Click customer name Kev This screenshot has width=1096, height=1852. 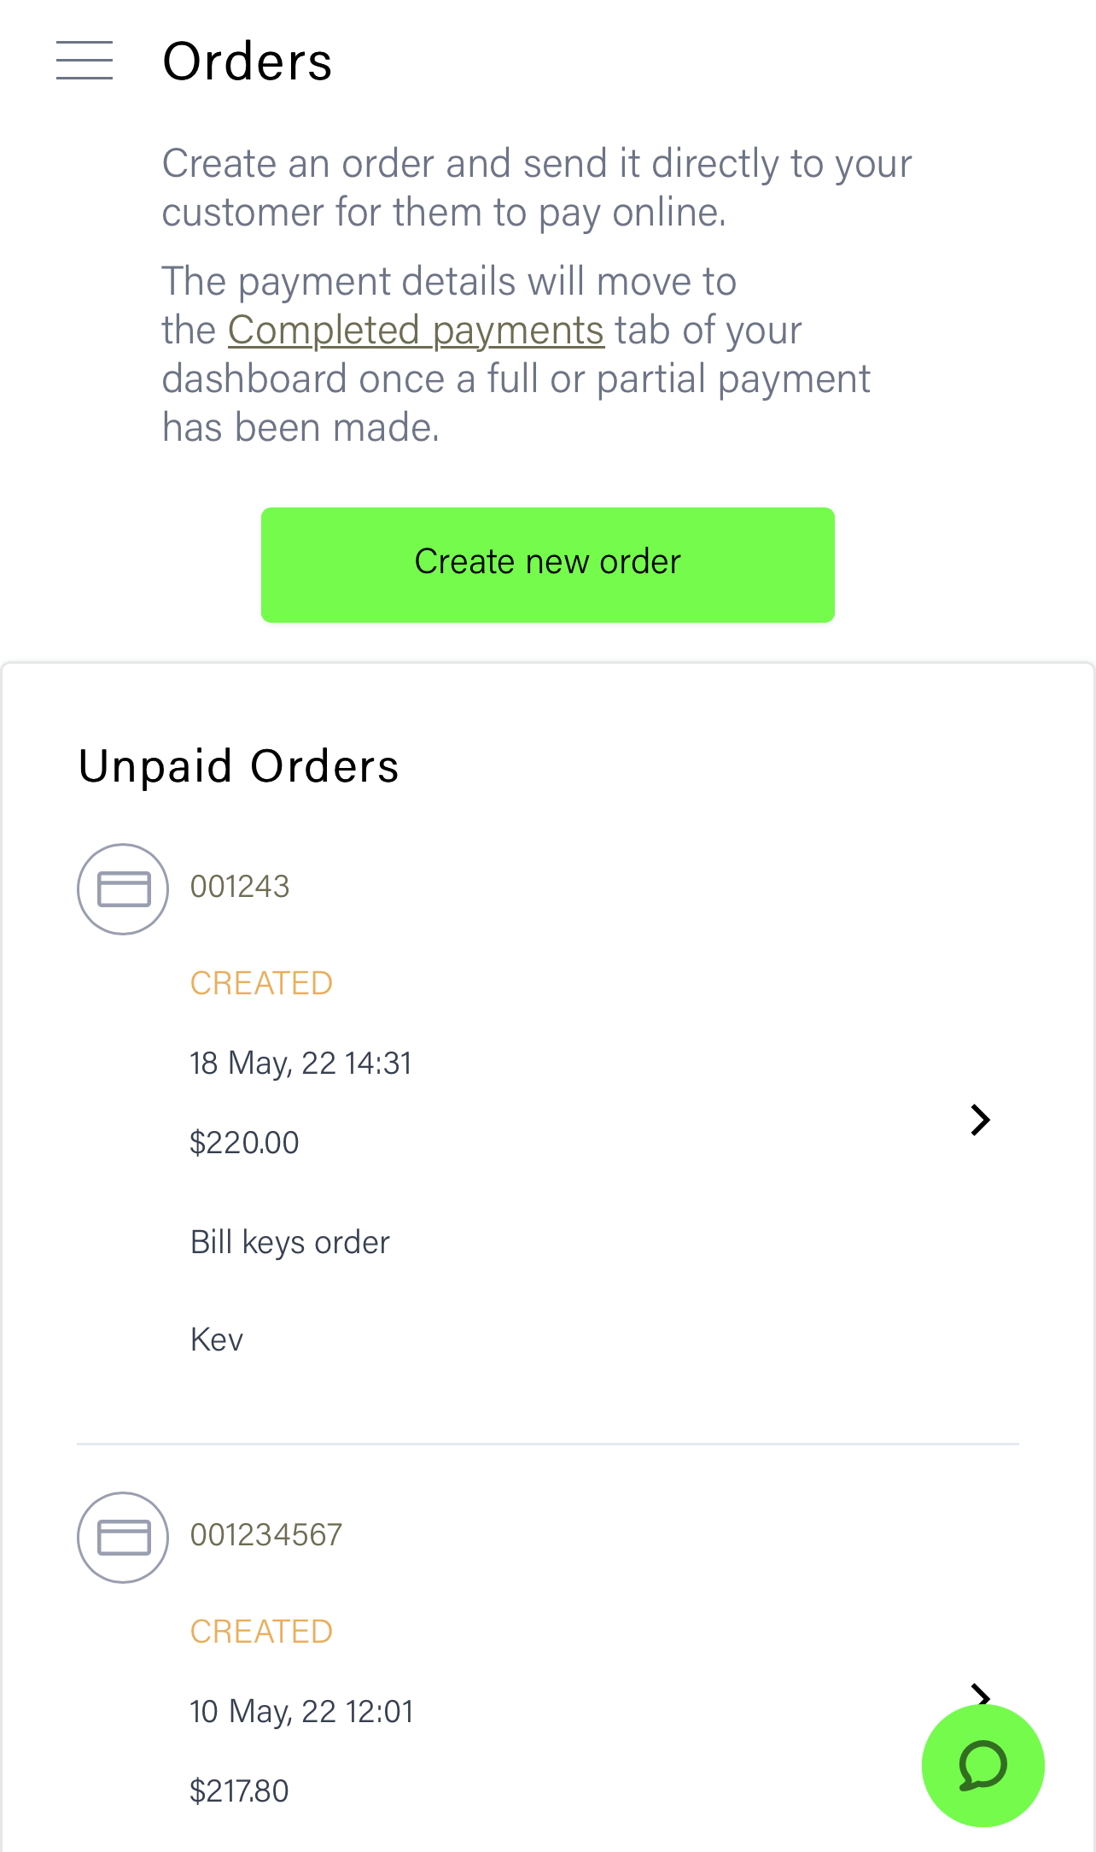(217, 1339)
